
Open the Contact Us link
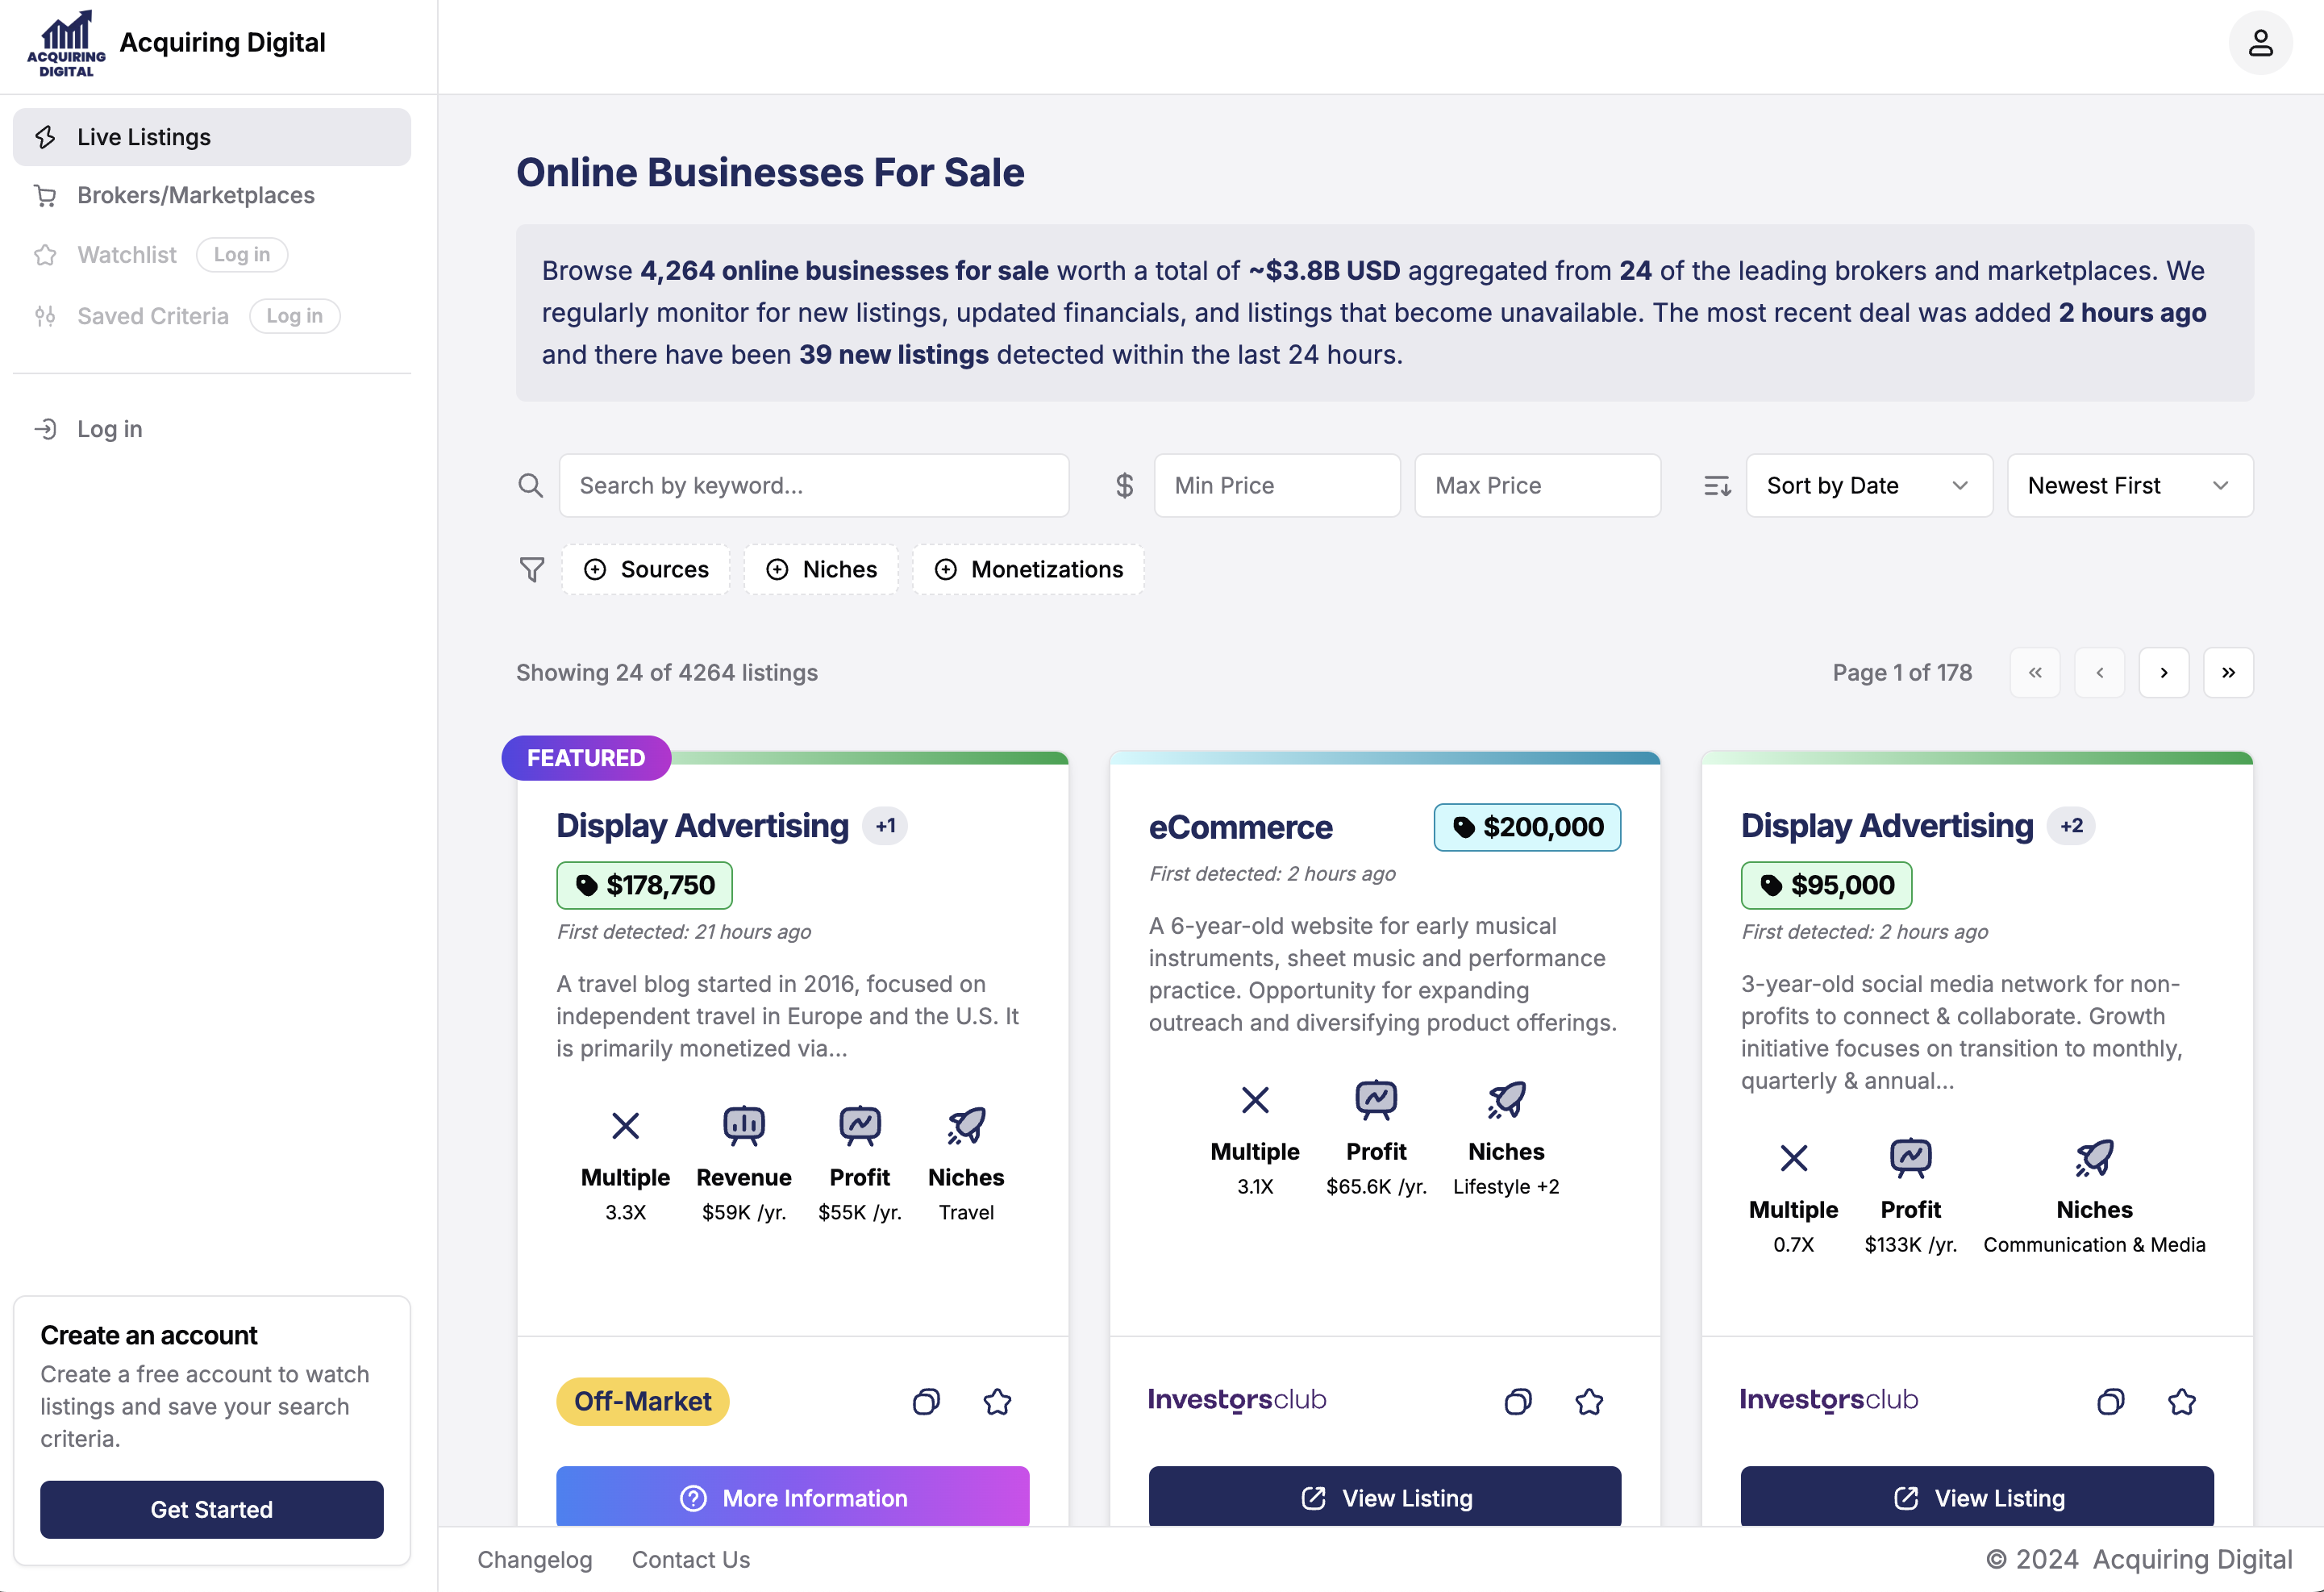690,1559
